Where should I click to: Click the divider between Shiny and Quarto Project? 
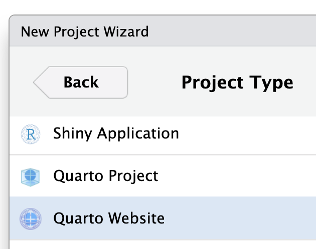pos(163,154)
